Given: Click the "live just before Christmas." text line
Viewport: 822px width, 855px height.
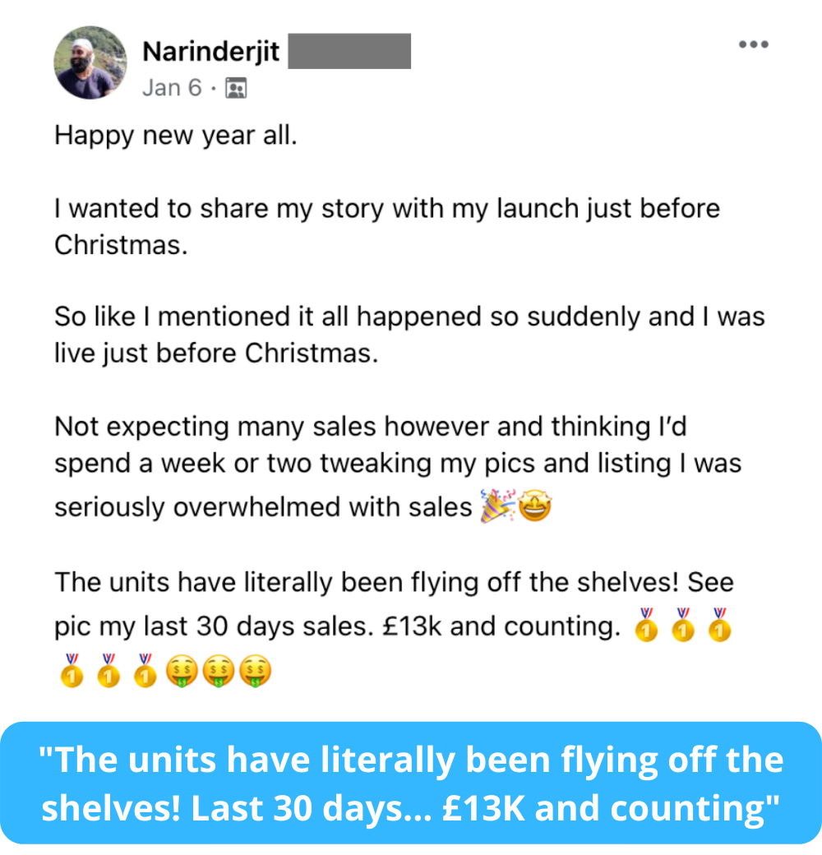Looking at the screenshot, I should pos(216,354).
